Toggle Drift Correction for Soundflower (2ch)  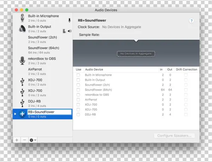coord(186,85)
